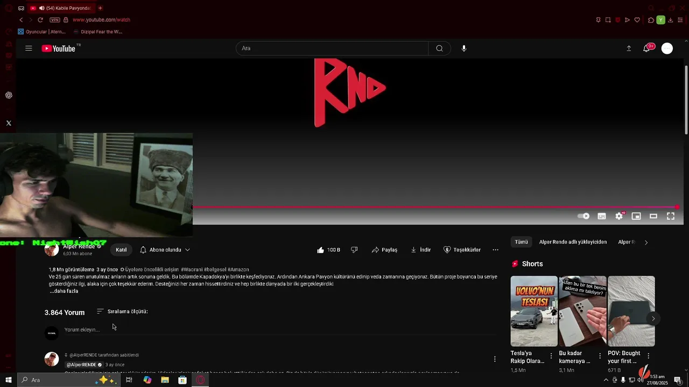This screenshot has height=387, width=689.
Task: Switch video to miniplayer mode
Action: pyautogui.click(x=636, y=216)
